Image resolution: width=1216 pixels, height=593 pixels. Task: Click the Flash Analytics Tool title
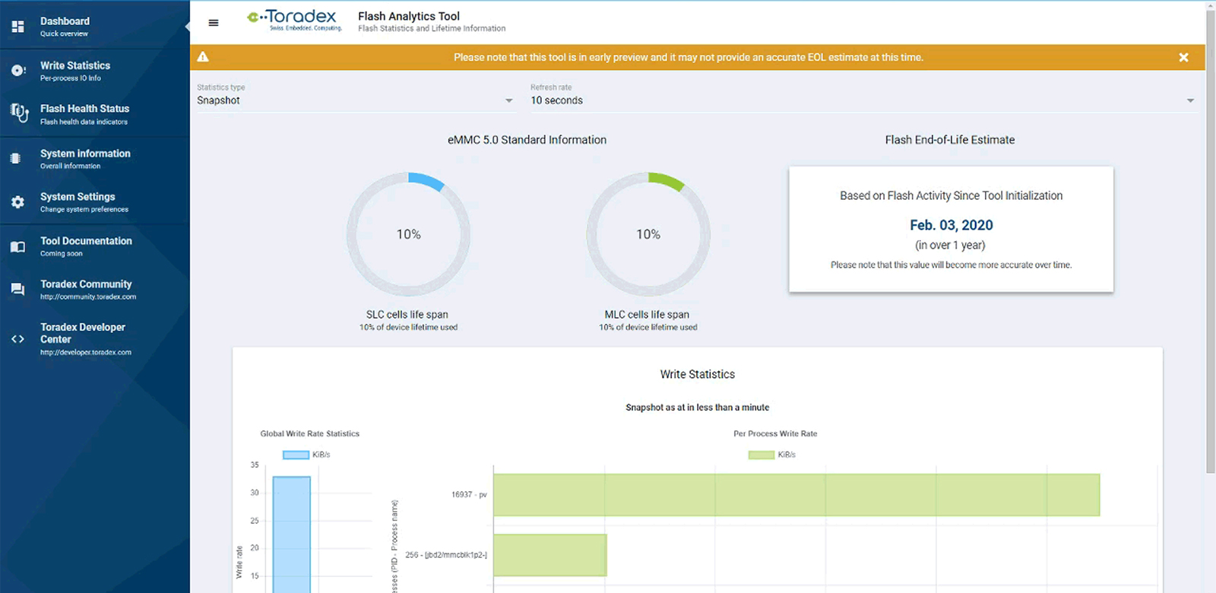point(409,16)
